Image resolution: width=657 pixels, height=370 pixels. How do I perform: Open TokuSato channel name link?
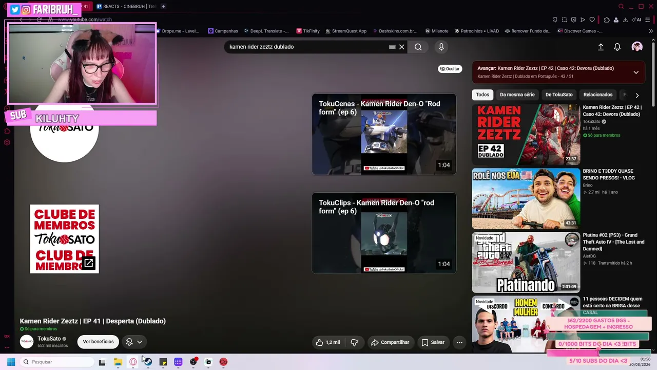pyautogui.click(x=49, y=339)
